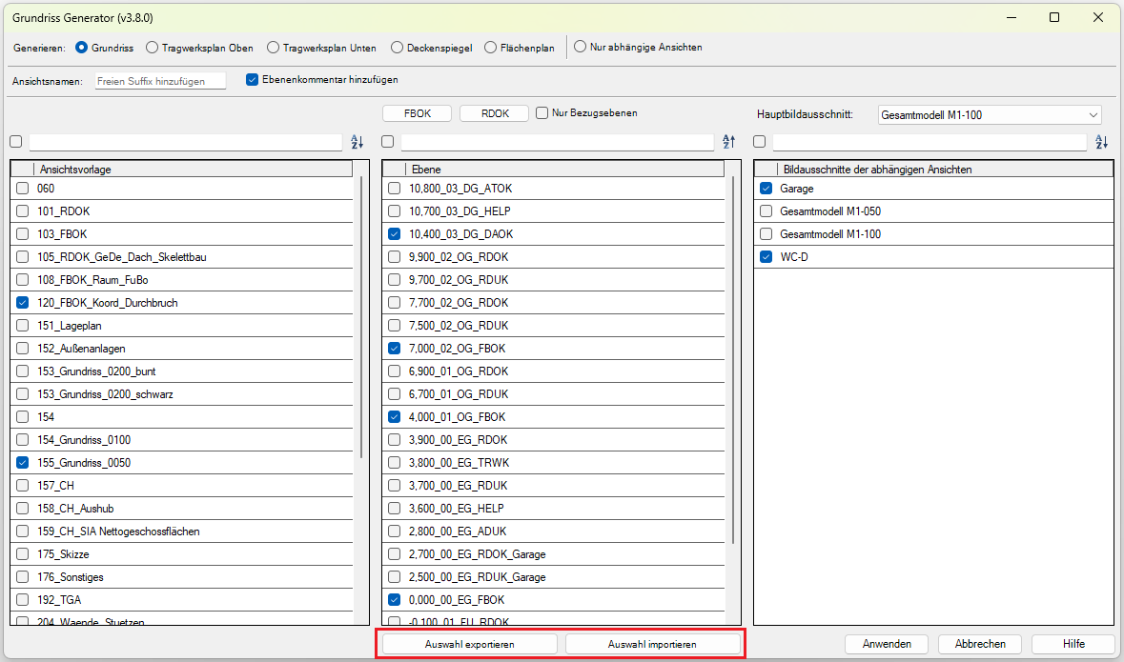The width and height of the screenshot is (1124, 662).
Task: Disable Ebenenkommentar hinzufügen checkbox
Action: (253, 80)
